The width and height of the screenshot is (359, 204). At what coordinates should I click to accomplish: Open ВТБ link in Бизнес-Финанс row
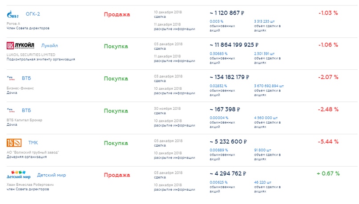tap(26, 78)
